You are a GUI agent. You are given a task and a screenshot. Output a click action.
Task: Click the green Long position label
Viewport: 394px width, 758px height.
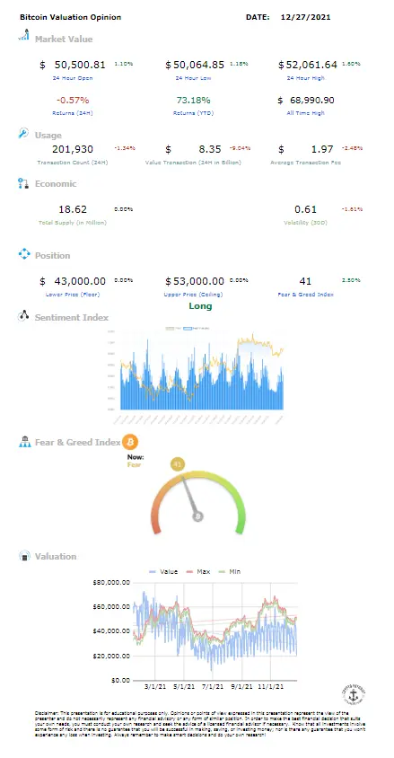200,306
